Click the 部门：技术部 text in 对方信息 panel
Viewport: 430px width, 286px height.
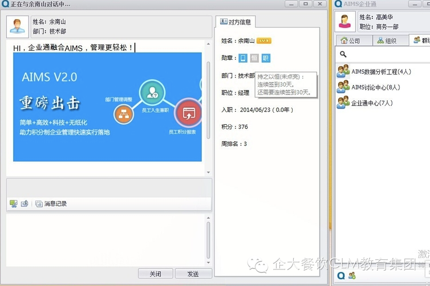[238, 76]
